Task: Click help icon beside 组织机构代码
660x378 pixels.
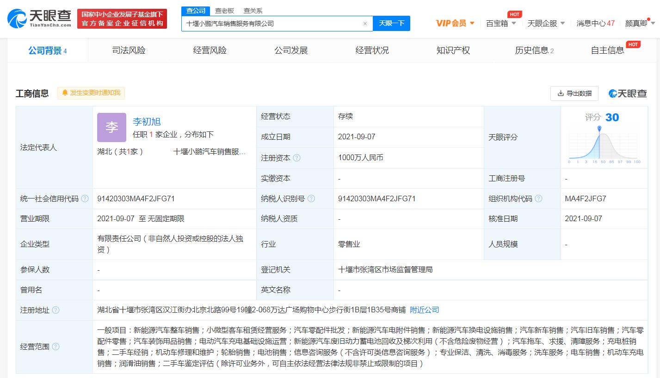Action: coord(538,198)
